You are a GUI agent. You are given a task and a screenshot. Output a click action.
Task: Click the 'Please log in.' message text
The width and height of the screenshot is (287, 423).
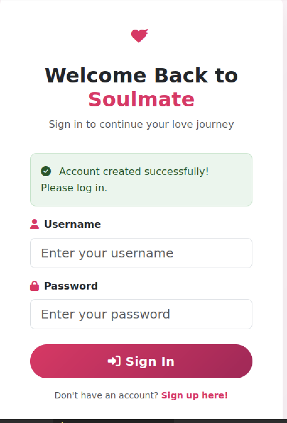click(x=74, y=188)
